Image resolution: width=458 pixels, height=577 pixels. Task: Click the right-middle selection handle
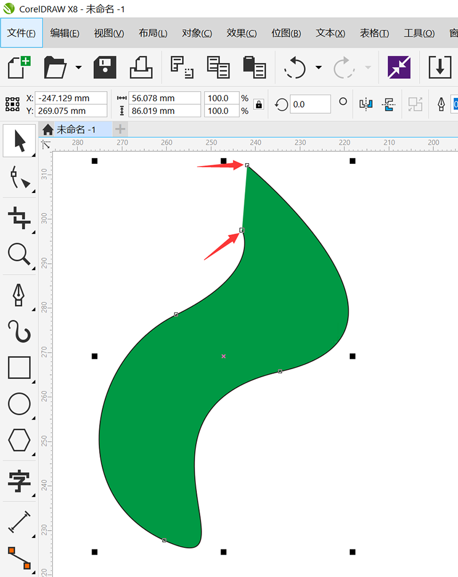(352, 356)
